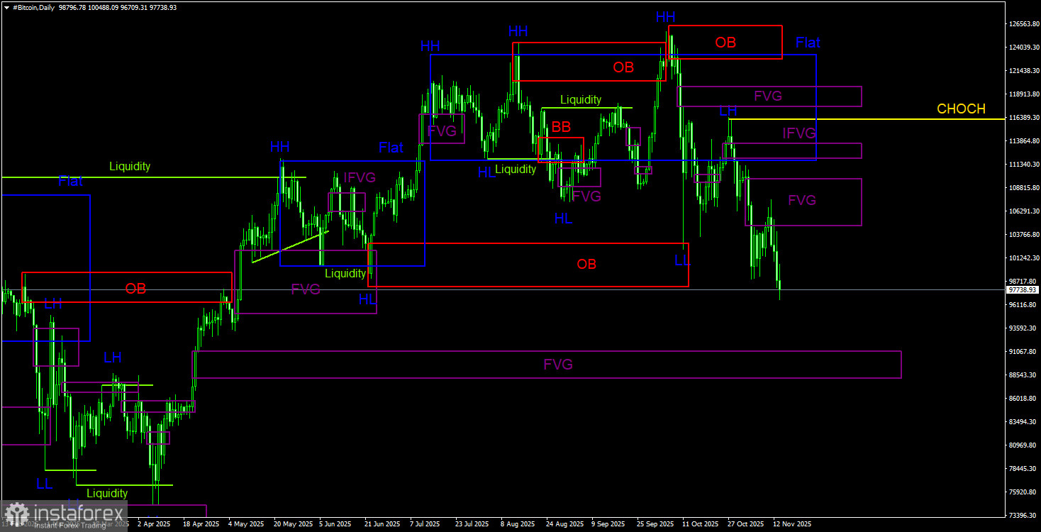Click the 98717.80 price axis label
Viewport: 1041px width, 532px height.
tap(1021, 282)
